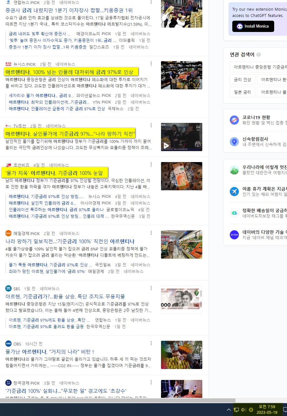Click the SBS press logo icon
287x416 pixels.
(x=8, y=288)
